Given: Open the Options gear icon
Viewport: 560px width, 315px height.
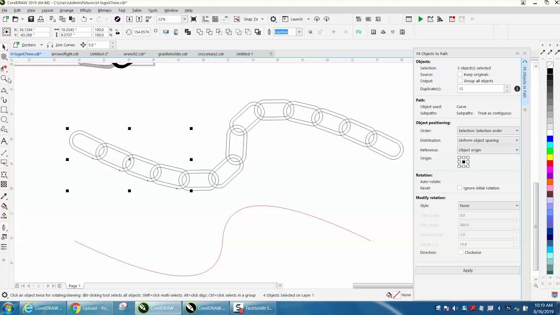Looking at the screenshot, I should pyautogui.click(x=273, y=19).
